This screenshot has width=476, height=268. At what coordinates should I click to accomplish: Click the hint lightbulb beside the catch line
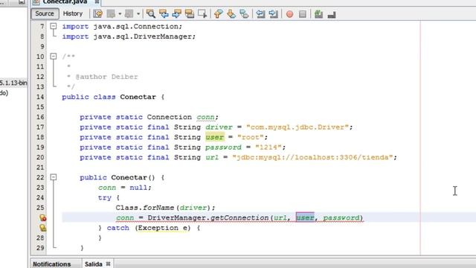pyautogui.click(x=43, y=228)
